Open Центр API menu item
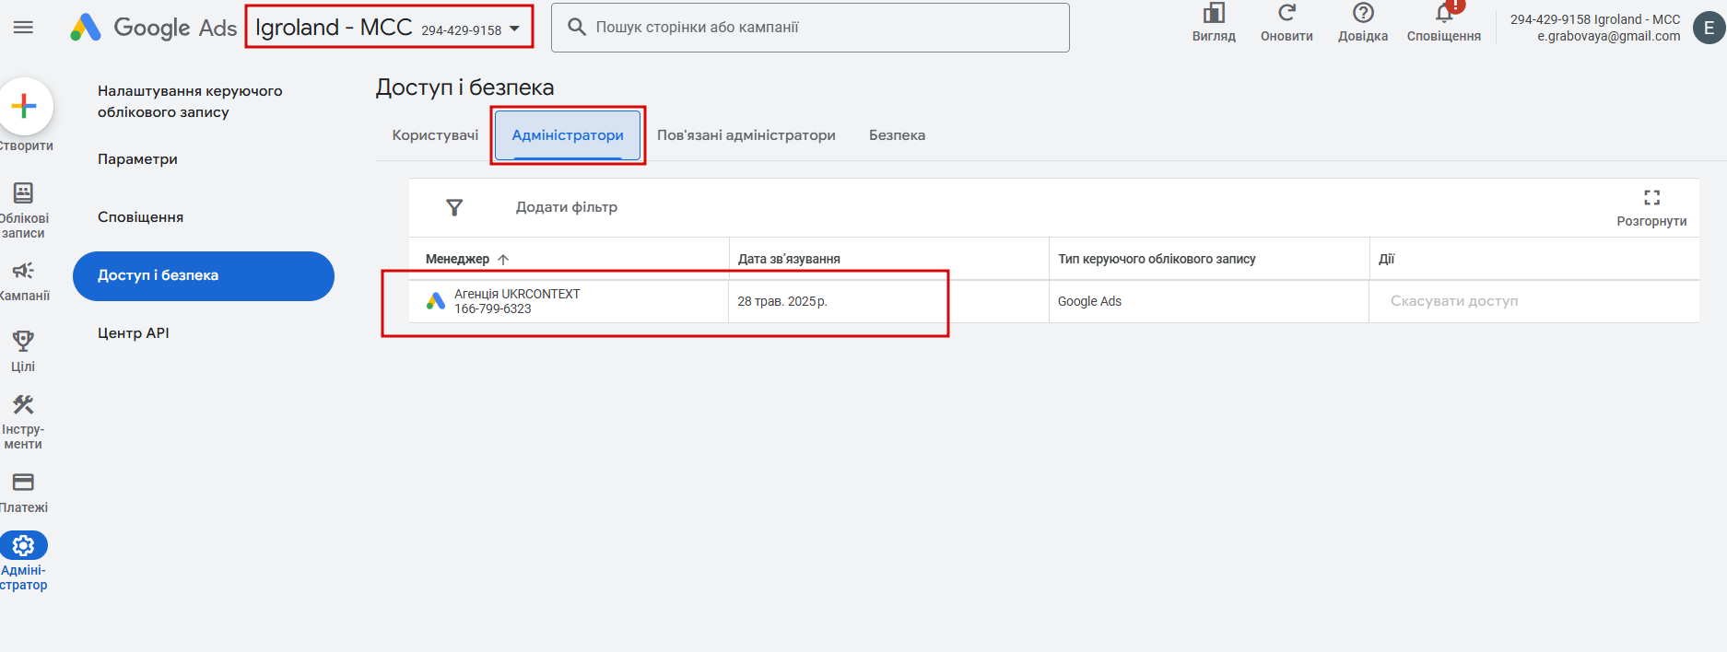The height and width of the screenshot is (652, 1727). [134, 333]
